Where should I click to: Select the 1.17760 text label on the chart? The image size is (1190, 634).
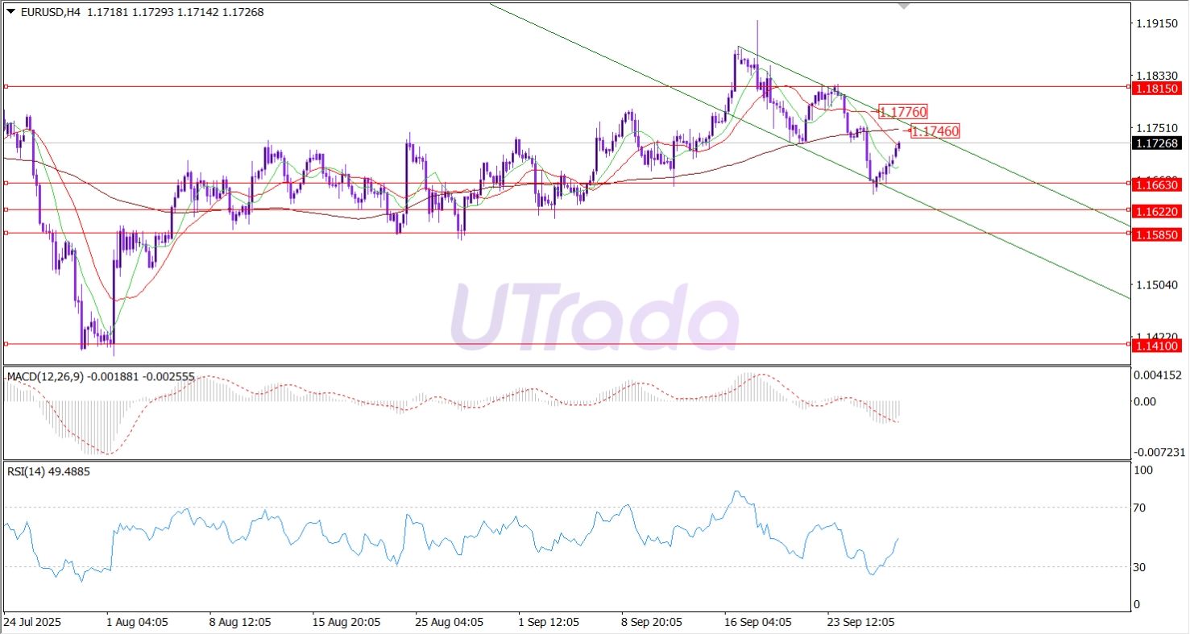(x=903, y=112)
